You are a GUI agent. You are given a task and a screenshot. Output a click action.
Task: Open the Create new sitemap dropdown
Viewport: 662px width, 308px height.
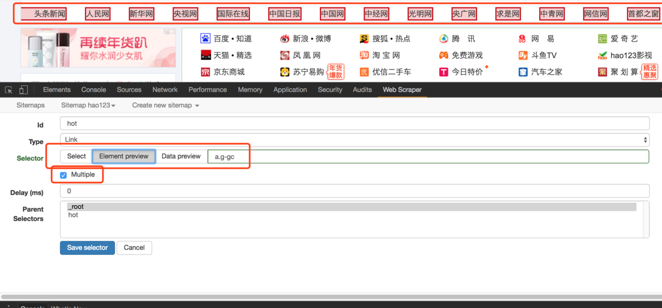pyautogui.click(x=165, y=106)
